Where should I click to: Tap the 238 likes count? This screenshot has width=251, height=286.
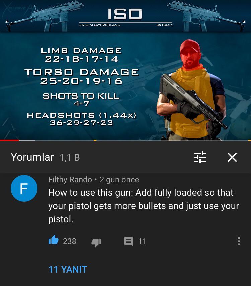pos(70,241)
